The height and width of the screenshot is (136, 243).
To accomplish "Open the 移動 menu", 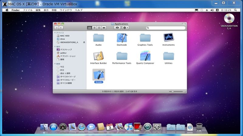I will (54, 10).
